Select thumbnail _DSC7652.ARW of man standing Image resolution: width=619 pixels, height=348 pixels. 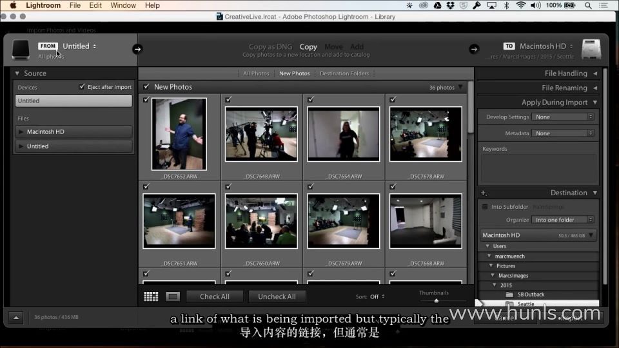pyautogui.click(x=179, y=134)
